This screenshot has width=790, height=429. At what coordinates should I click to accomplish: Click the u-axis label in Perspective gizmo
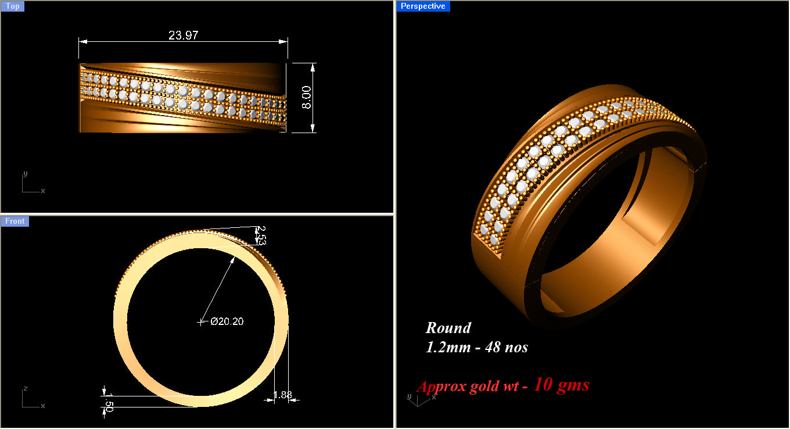click(410, 396)
